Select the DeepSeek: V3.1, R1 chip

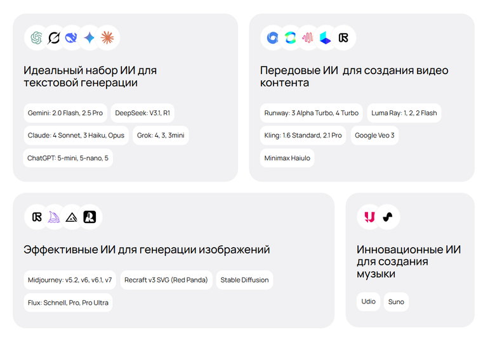click(x=143, y=113)
